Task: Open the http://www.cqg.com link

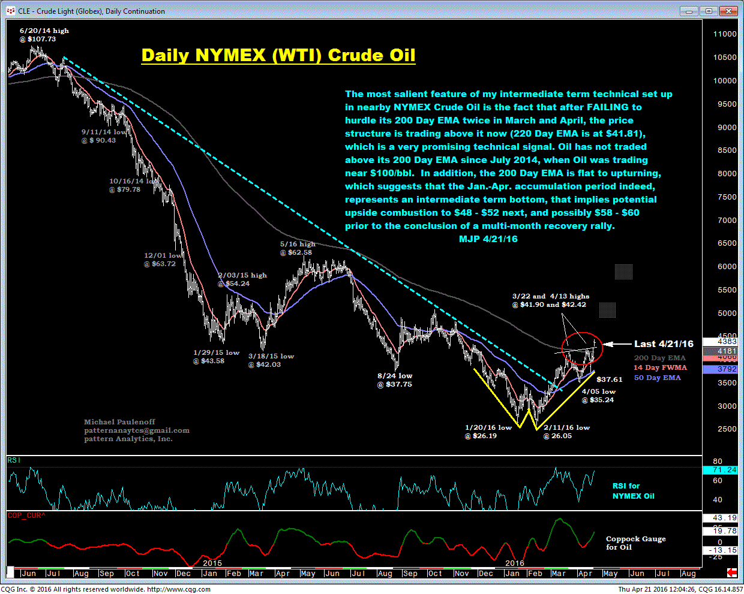Action: tap(179, 589)
